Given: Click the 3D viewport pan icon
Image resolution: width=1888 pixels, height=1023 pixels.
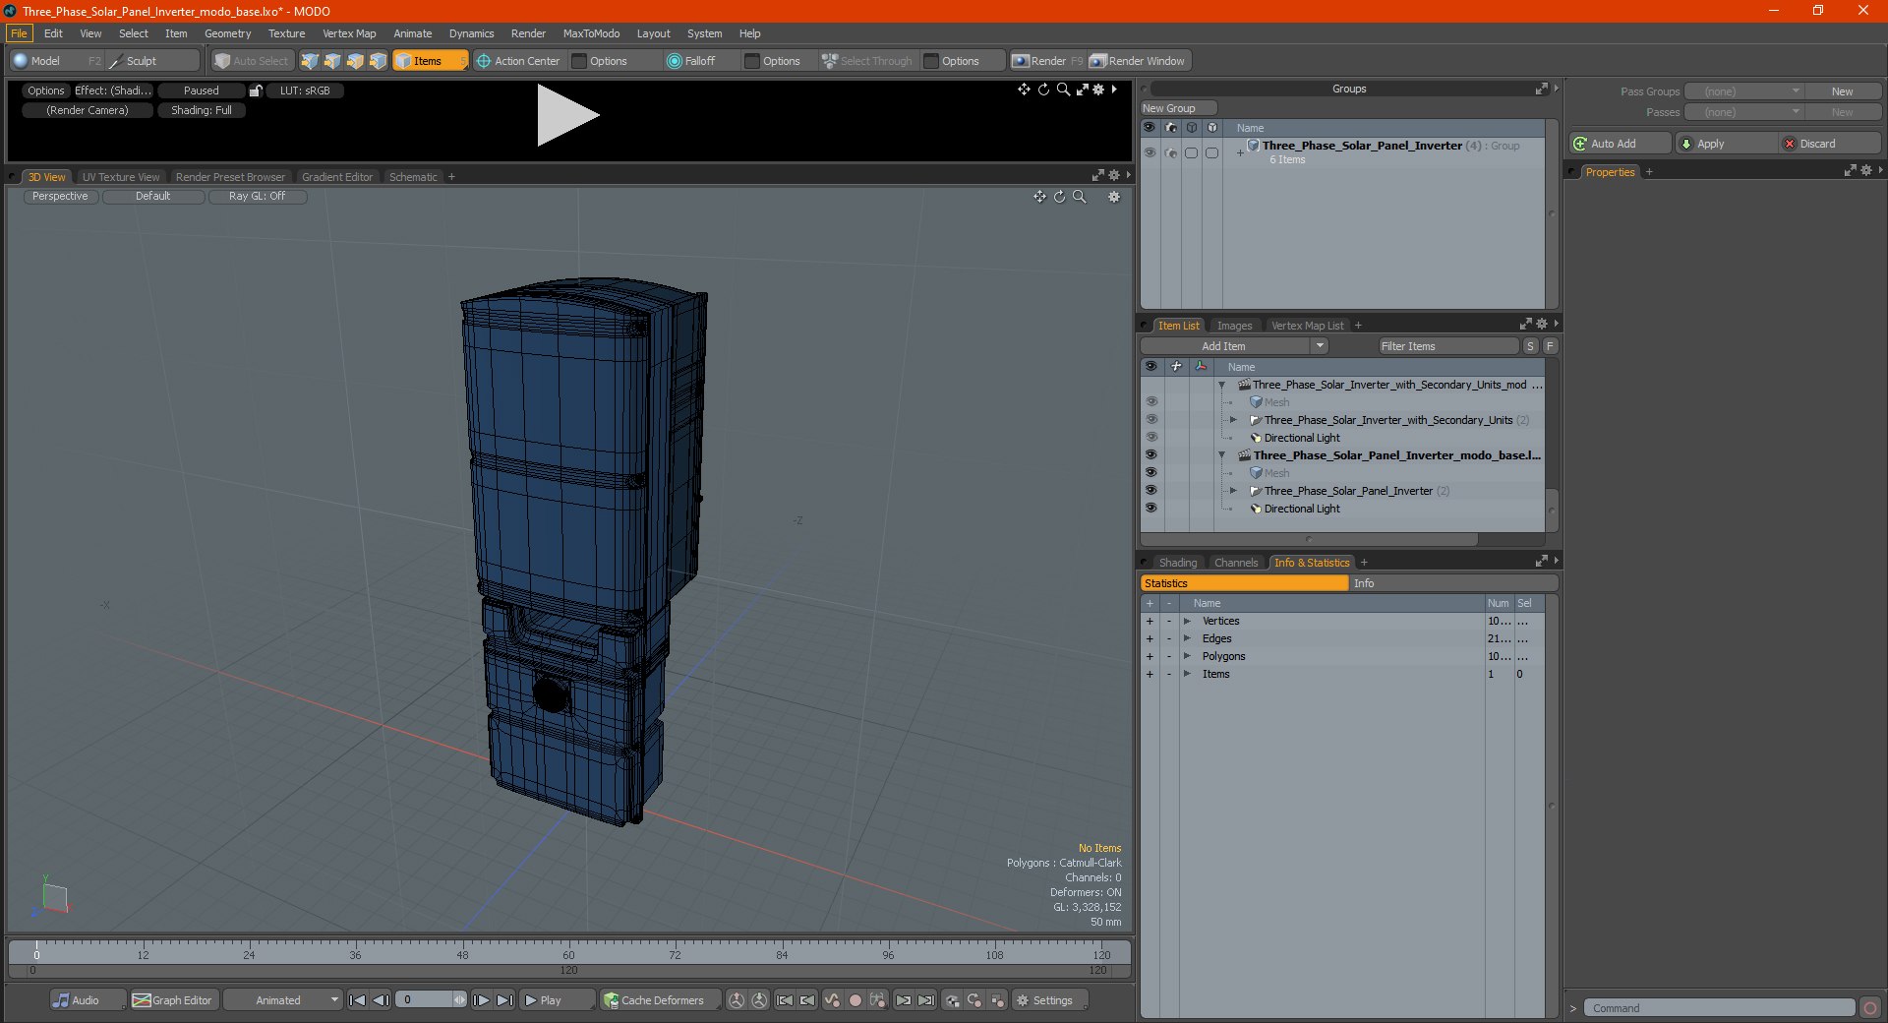Looking at the screenshot, I should 1039,197.
